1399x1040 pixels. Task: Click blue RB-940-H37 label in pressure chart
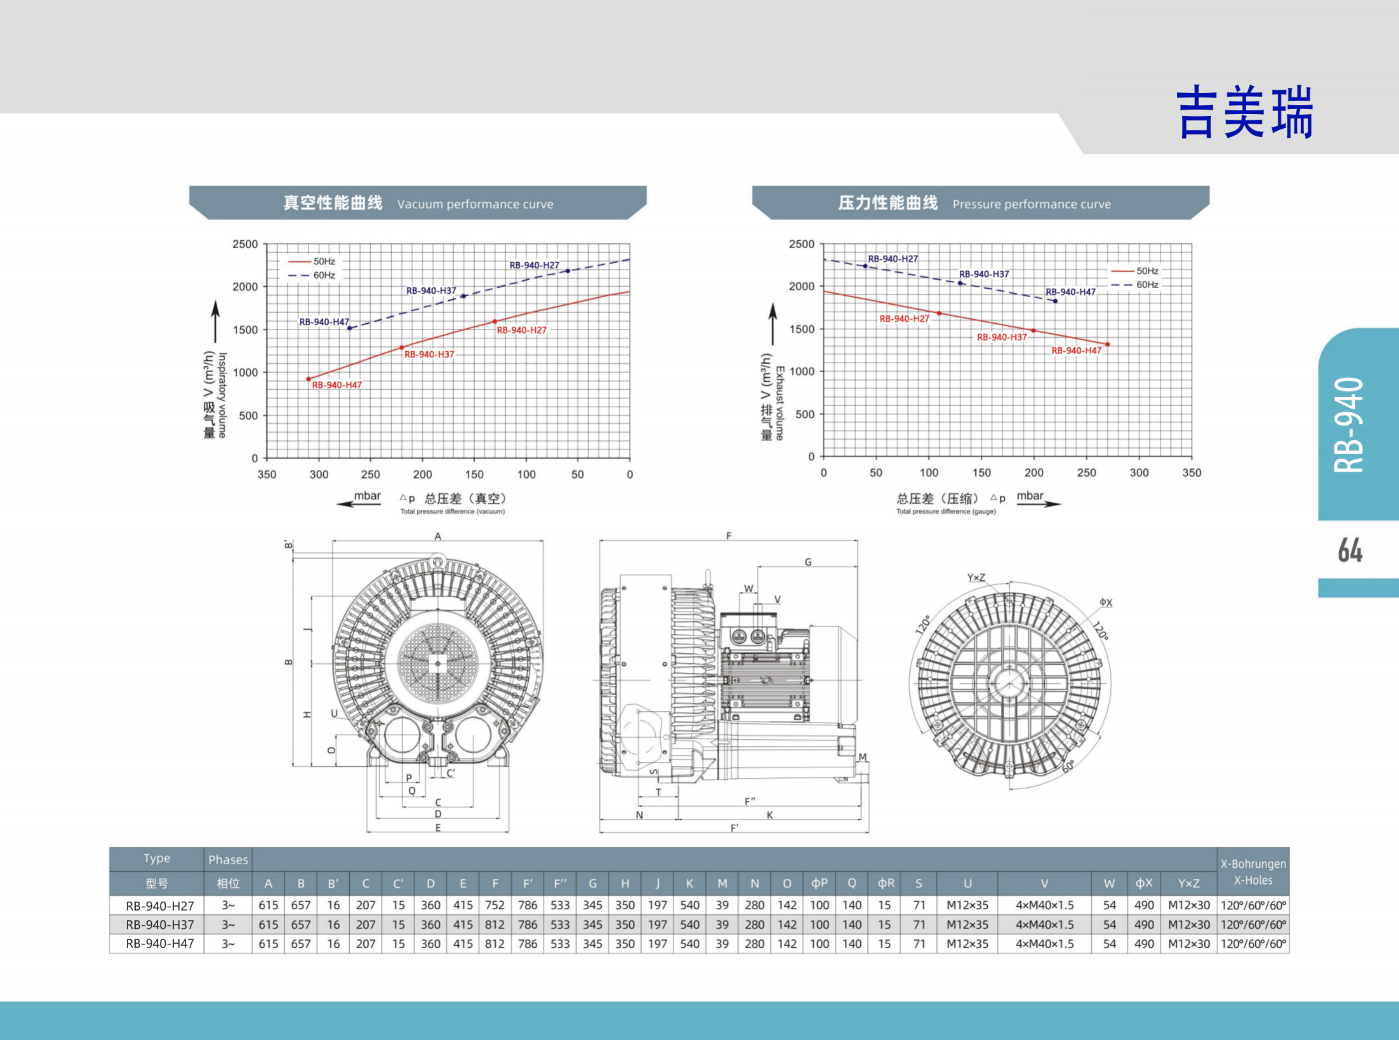[984, 274]
